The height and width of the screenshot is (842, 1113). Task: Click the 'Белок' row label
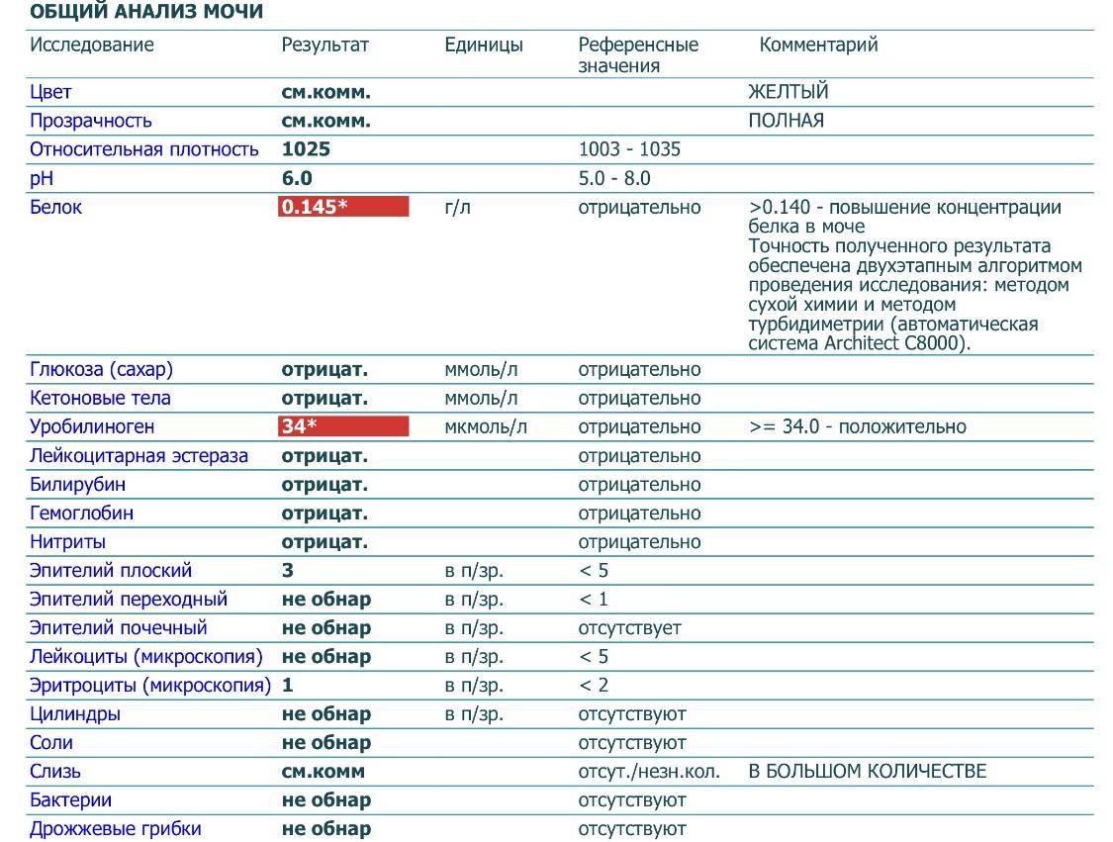pyautogui.click(x=55, y=208)
